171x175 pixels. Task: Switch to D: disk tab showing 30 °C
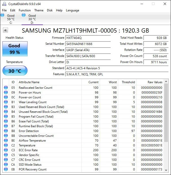click(x=32, y=19)
